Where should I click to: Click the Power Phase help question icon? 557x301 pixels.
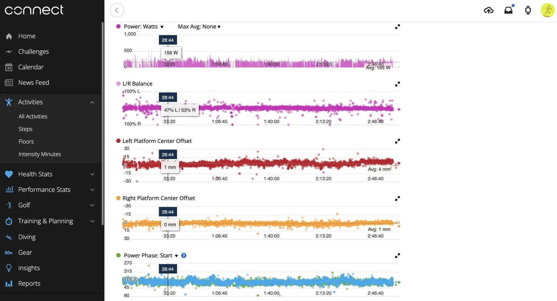point(184,256)
